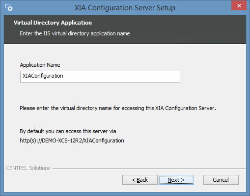Screen dimensions: 250x196
Task: Return to the previous step with Back
Action: pos(140,180)
